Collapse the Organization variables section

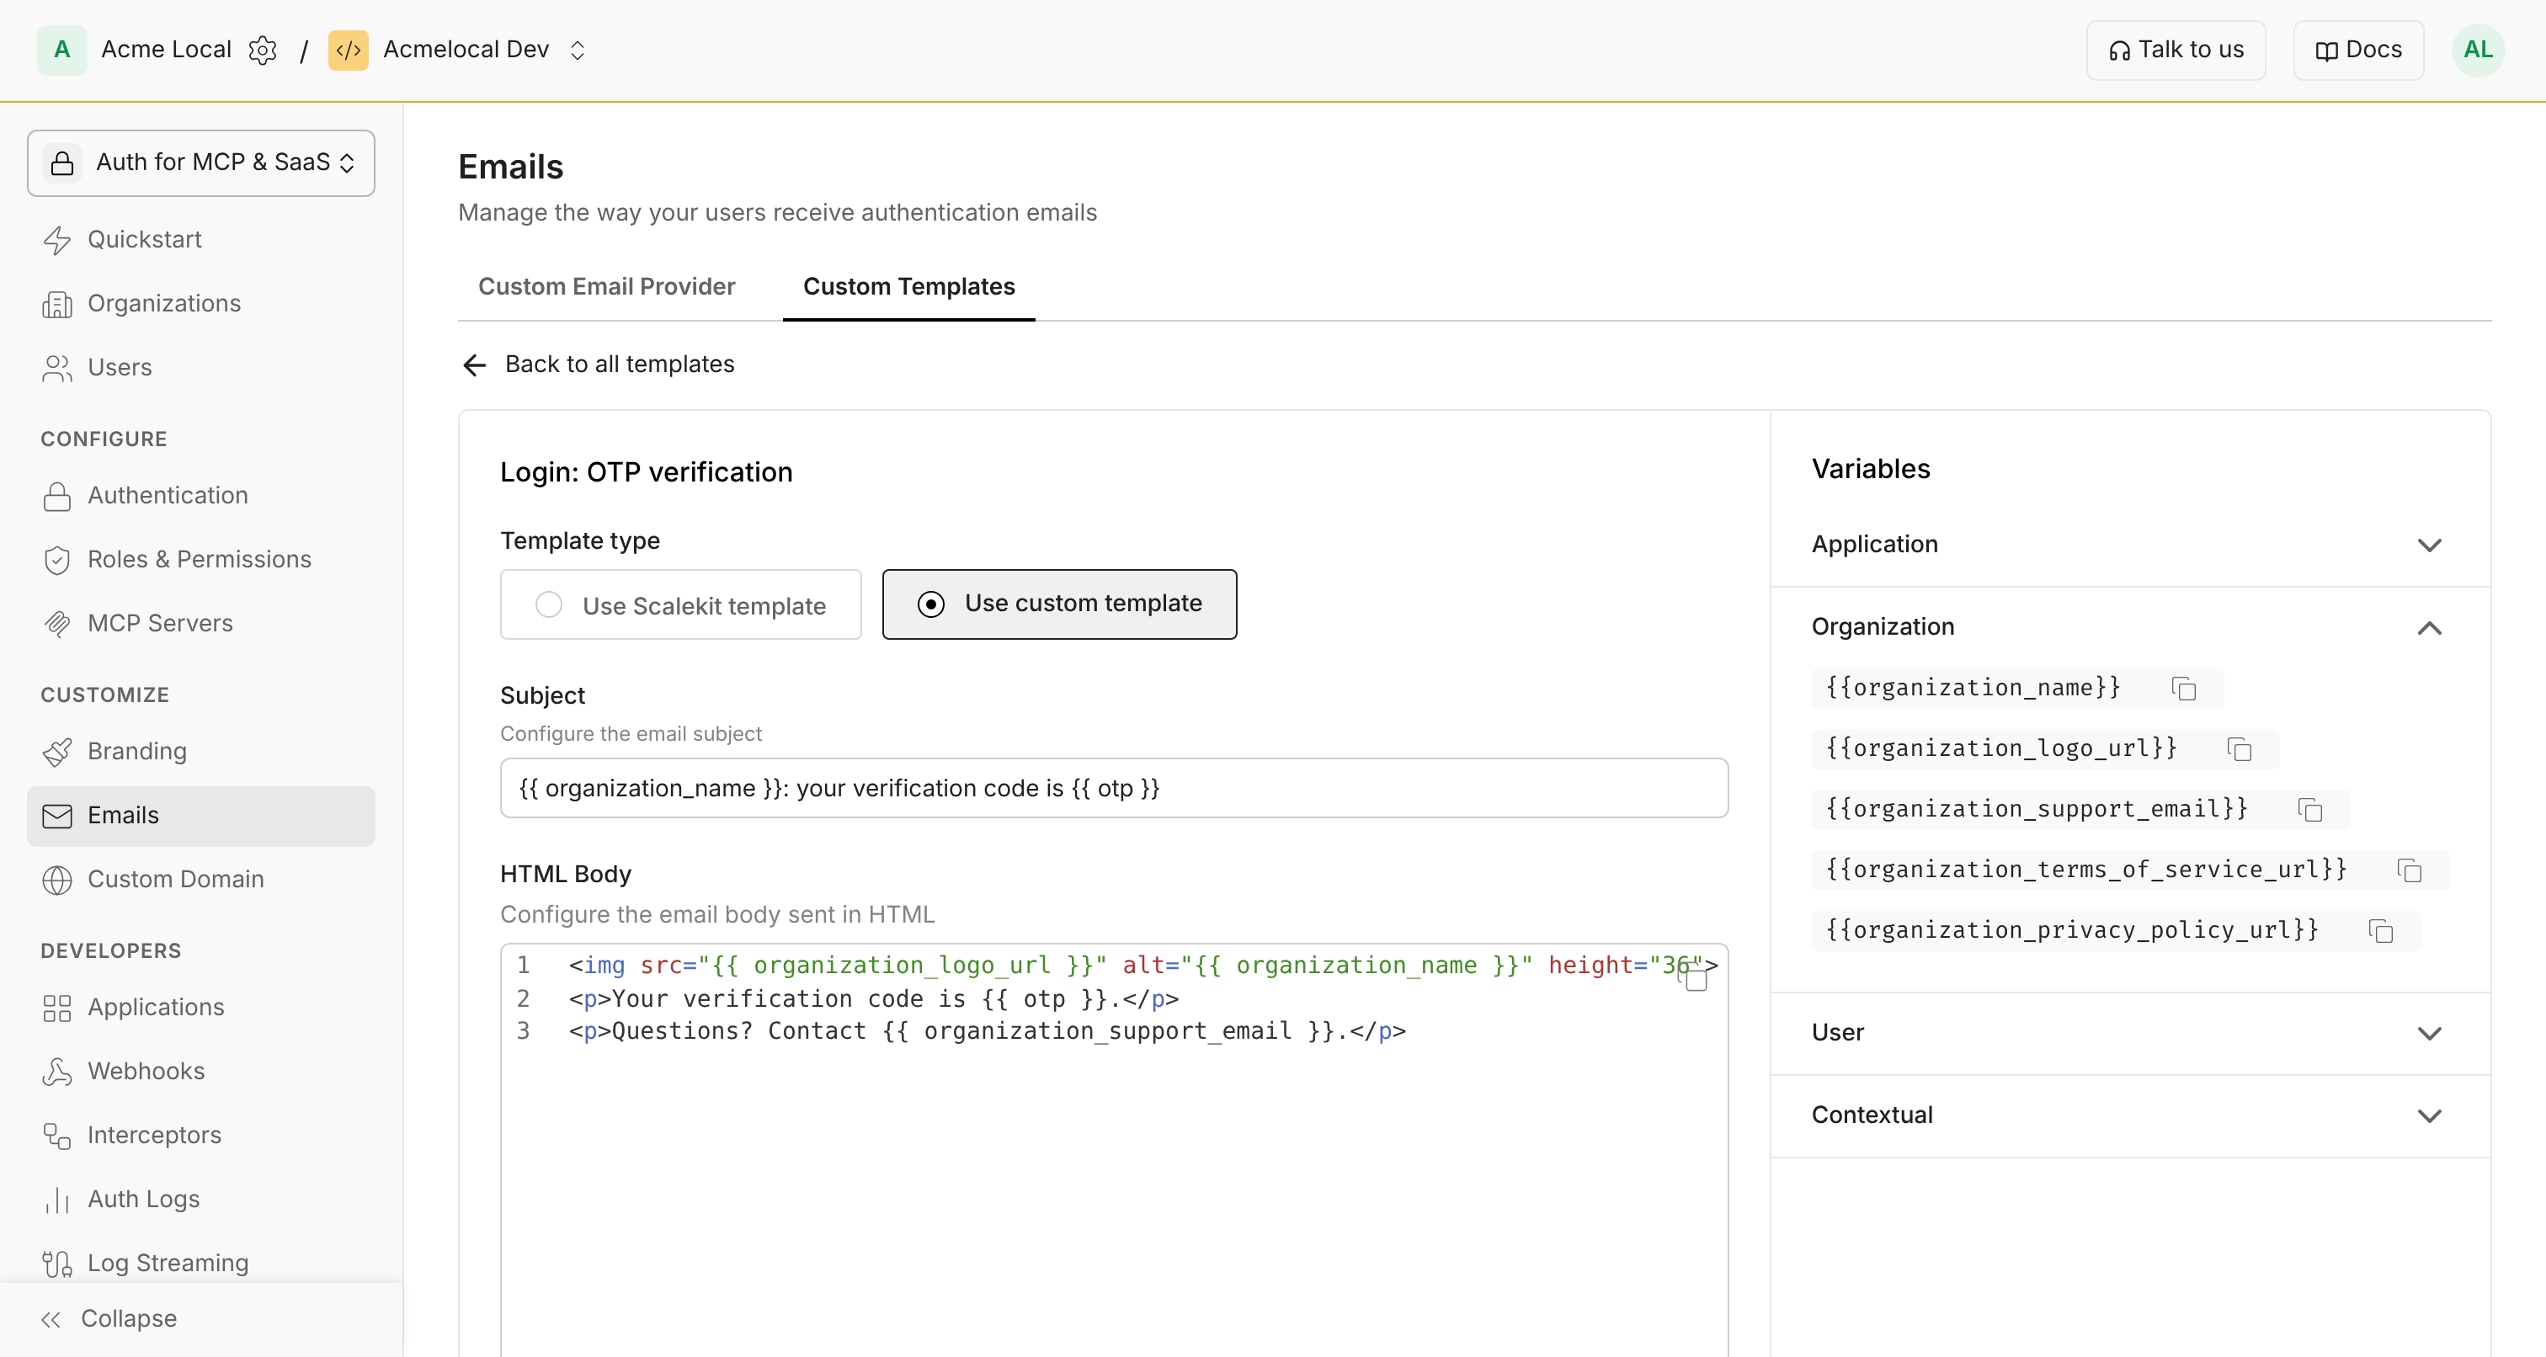pos(2129,626)
